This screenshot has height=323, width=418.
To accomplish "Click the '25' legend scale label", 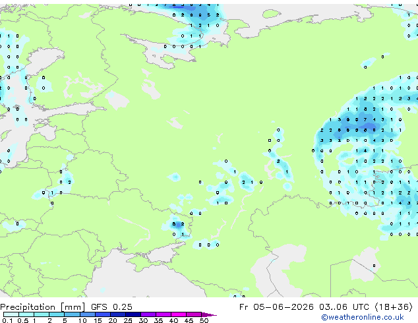I will 128,320.
